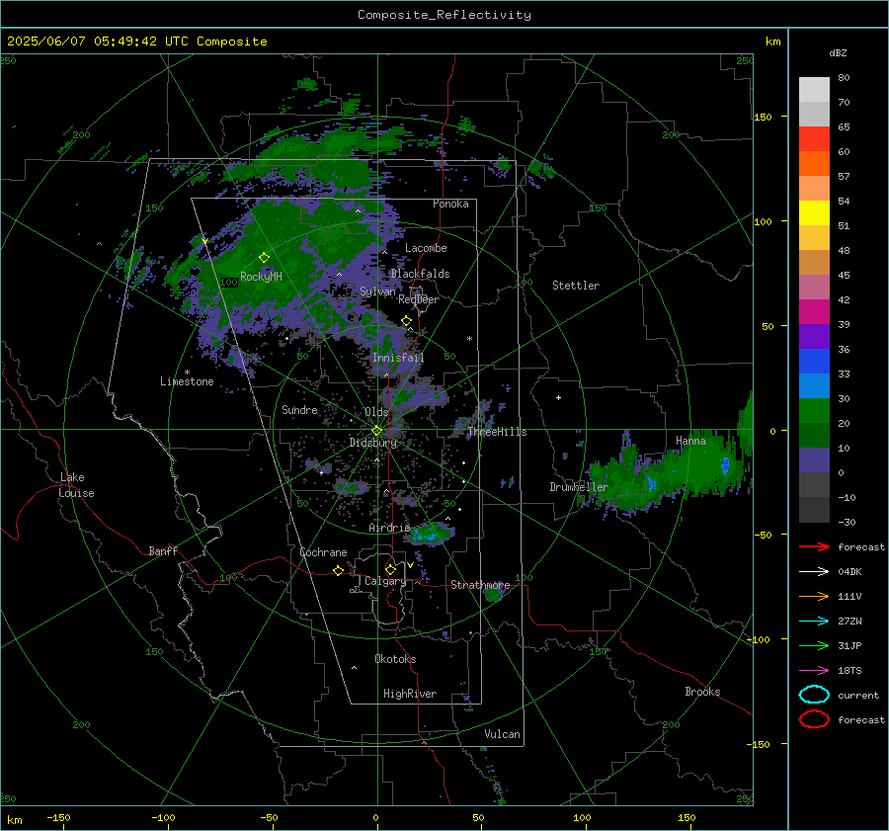889x831 pixels.
Task: Select the magenta swatch in dBZ legend
Action: (814, 311)
